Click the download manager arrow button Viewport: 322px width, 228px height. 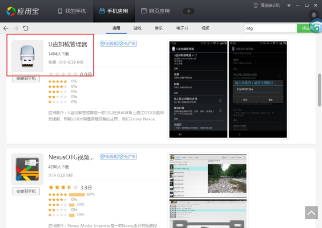click(188, 11)
